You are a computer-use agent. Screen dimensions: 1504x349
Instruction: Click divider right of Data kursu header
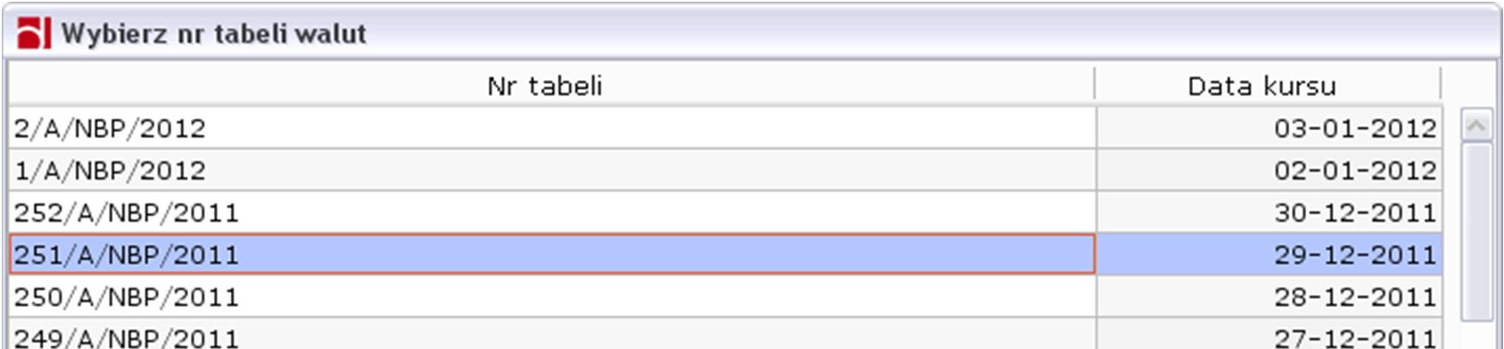coord(1441,85)
